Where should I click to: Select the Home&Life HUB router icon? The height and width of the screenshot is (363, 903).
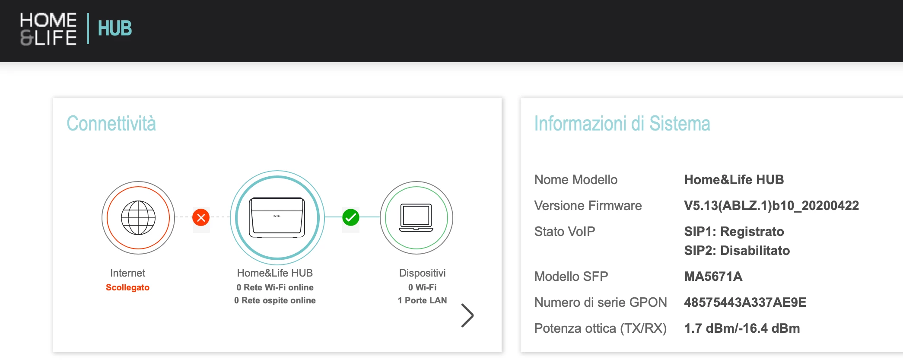pos(277,217)
